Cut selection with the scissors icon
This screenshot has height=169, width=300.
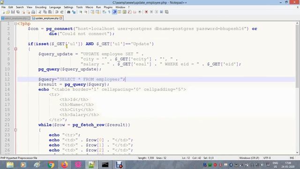click(x=40, y=12)
